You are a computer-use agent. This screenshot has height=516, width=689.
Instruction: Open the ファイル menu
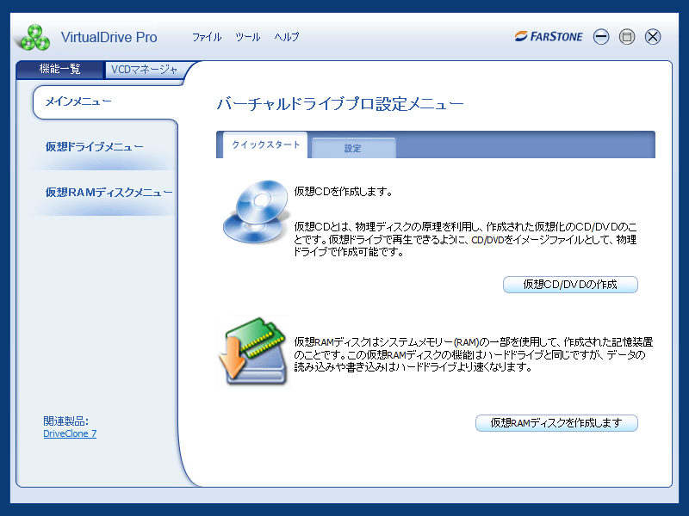pyautogui.click(x=207, y=37)
